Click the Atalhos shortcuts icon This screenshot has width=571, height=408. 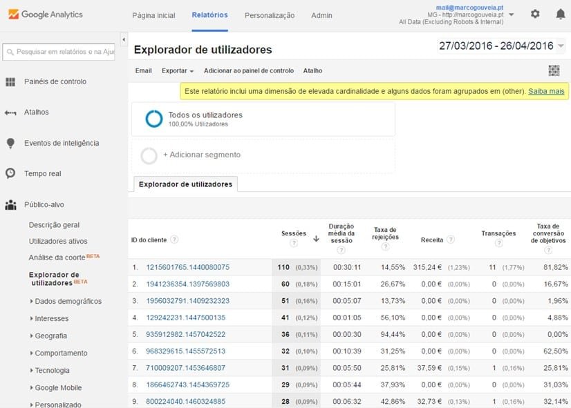point(10,113)
